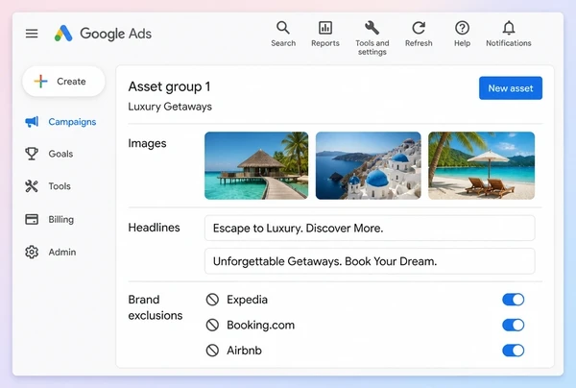The height and width of the screenshot is (388, 576).
Task: Open Admin in the sidebar
Action: pyautogui.click(x=51, y=252)
